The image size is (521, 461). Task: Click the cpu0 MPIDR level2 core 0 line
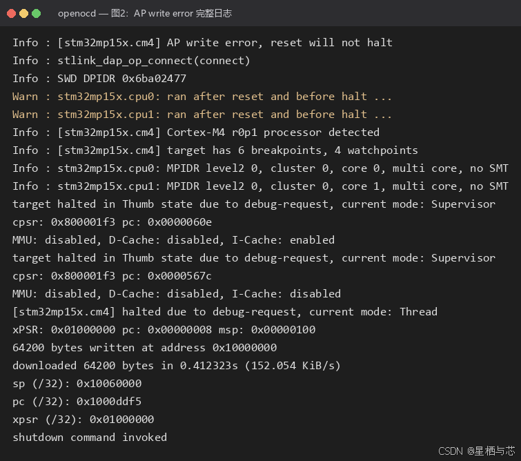261,168
